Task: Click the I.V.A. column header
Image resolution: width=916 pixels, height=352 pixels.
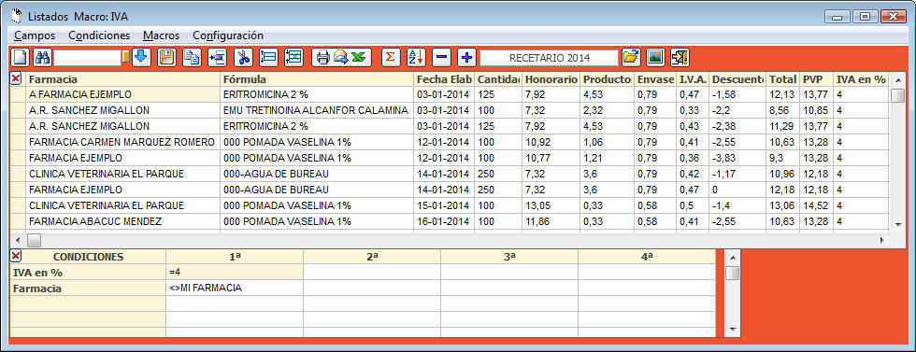Action: pyautogui.click(x=693, y=78)
